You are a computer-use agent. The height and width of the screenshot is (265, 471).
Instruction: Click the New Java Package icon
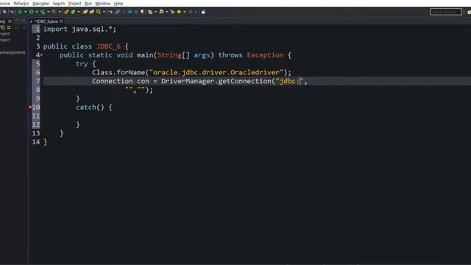(x=66, y=12)
